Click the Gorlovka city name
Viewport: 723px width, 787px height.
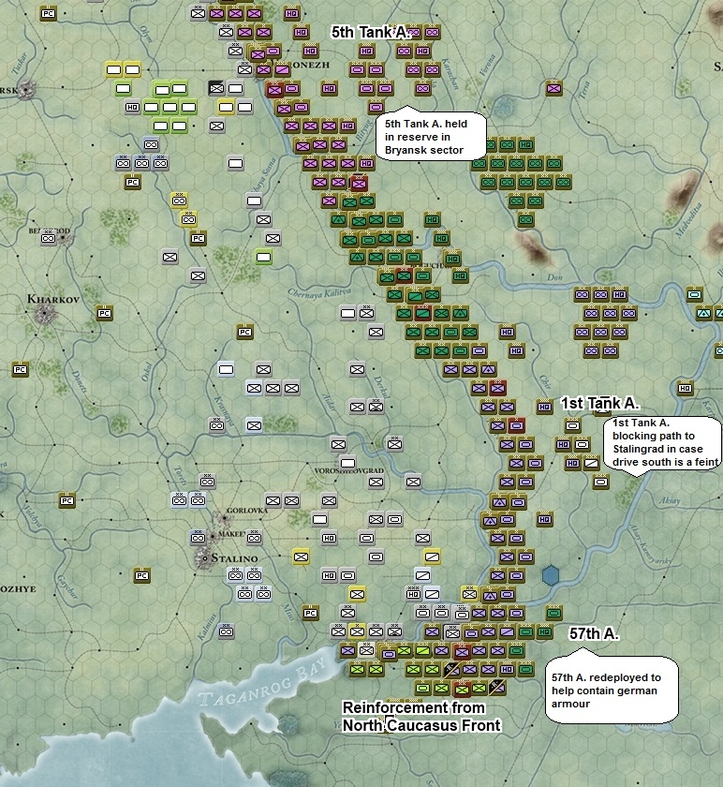(x=247, y=511)
